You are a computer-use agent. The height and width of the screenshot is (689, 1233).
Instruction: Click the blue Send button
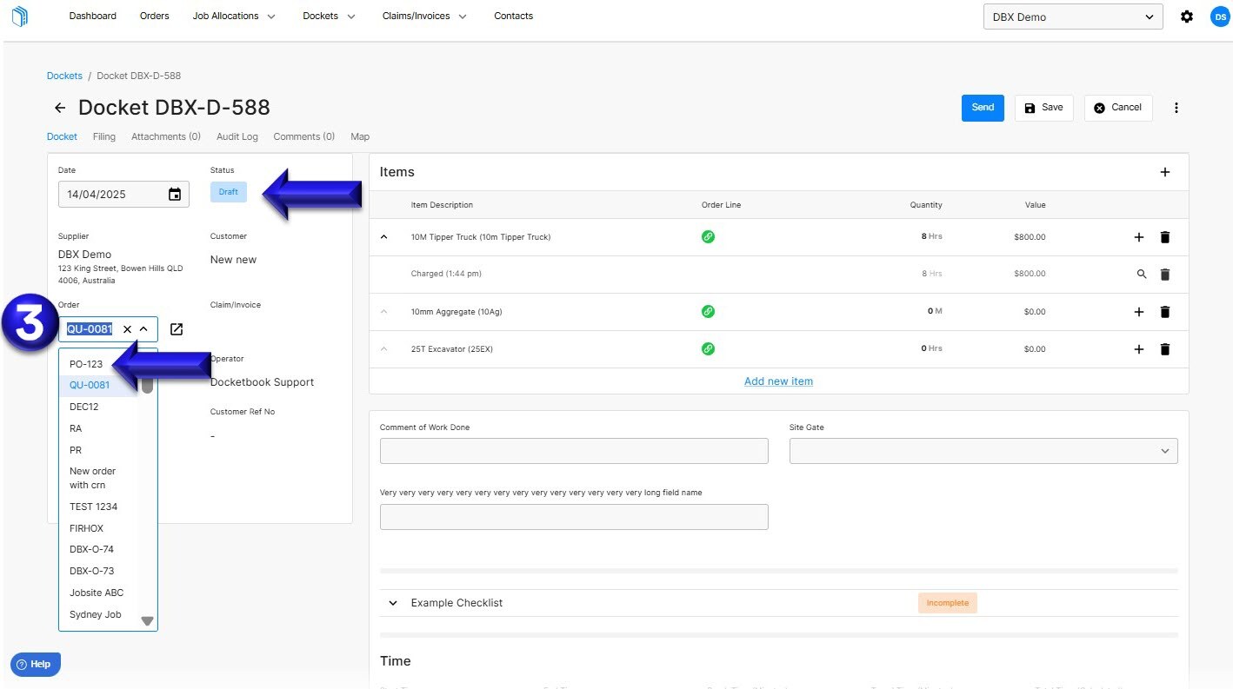click(983, 108)
